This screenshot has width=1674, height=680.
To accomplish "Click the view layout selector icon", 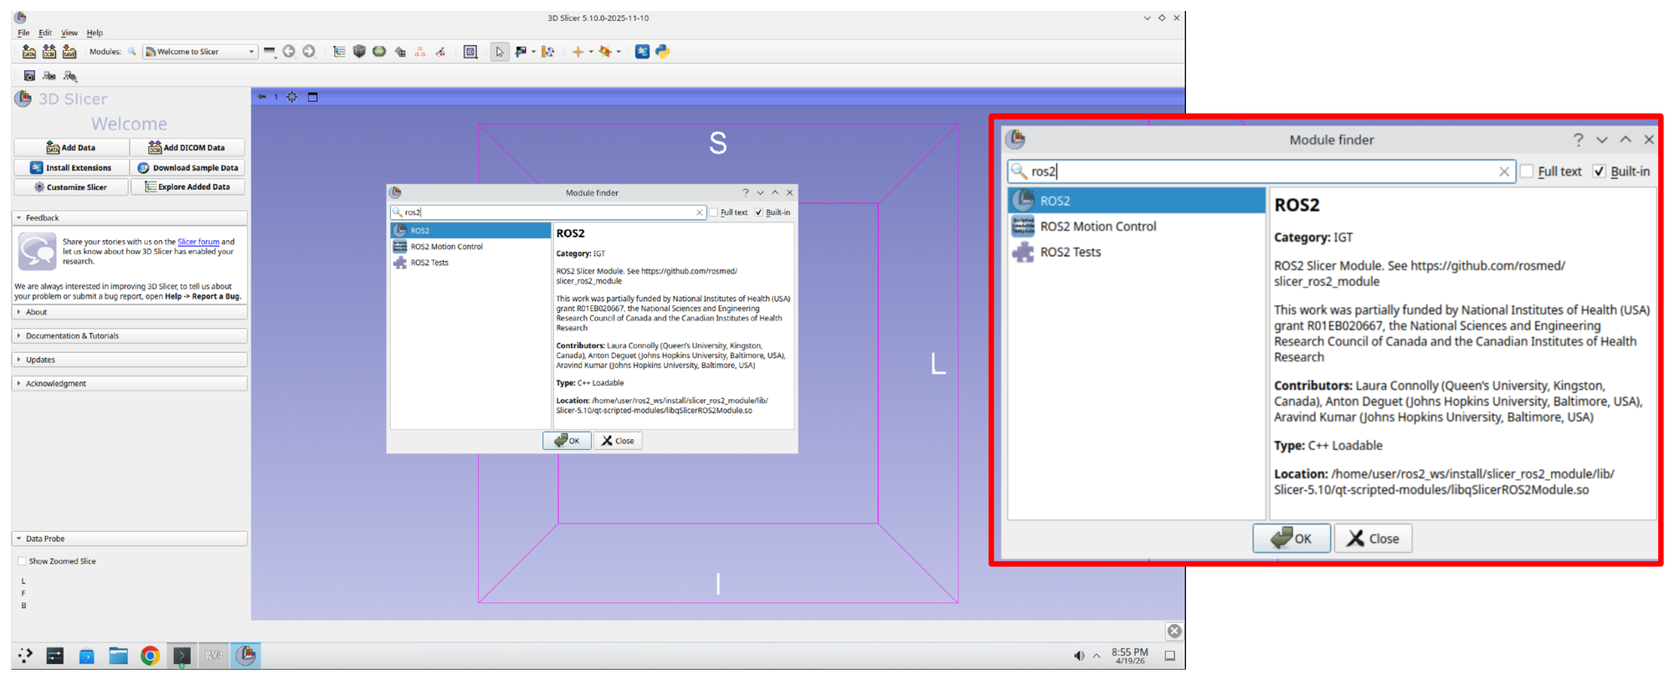I will 470,52.
